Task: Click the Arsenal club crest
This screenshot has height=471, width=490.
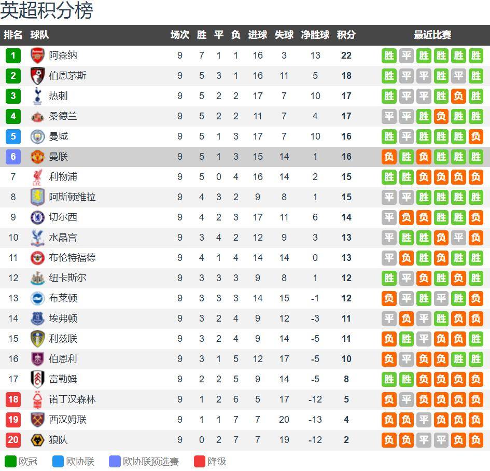Action: click(37, 56)
